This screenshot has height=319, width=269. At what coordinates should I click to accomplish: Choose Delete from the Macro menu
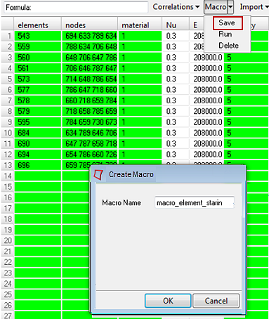point(228,46)
